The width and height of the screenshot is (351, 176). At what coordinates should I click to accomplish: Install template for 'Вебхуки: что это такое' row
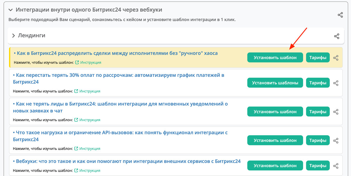(x=275, y=165)
